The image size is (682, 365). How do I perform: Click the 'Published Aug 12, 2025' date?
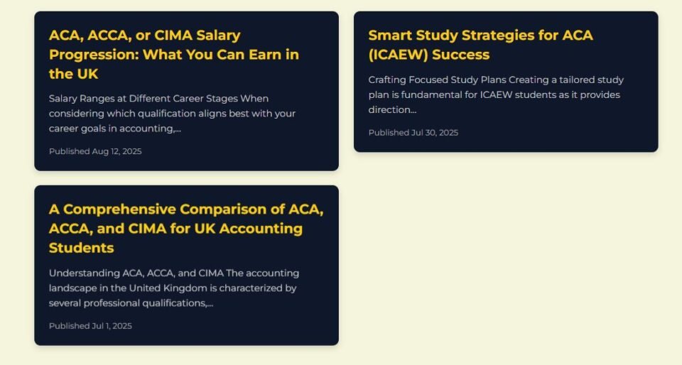pos(95,151)
